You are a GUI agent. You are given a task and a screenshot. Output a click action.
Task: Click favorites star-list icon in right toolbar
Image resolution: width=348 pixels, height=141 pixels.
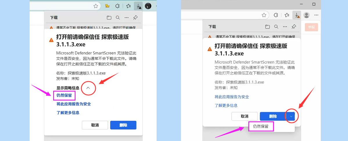click(x=287, y=15)
